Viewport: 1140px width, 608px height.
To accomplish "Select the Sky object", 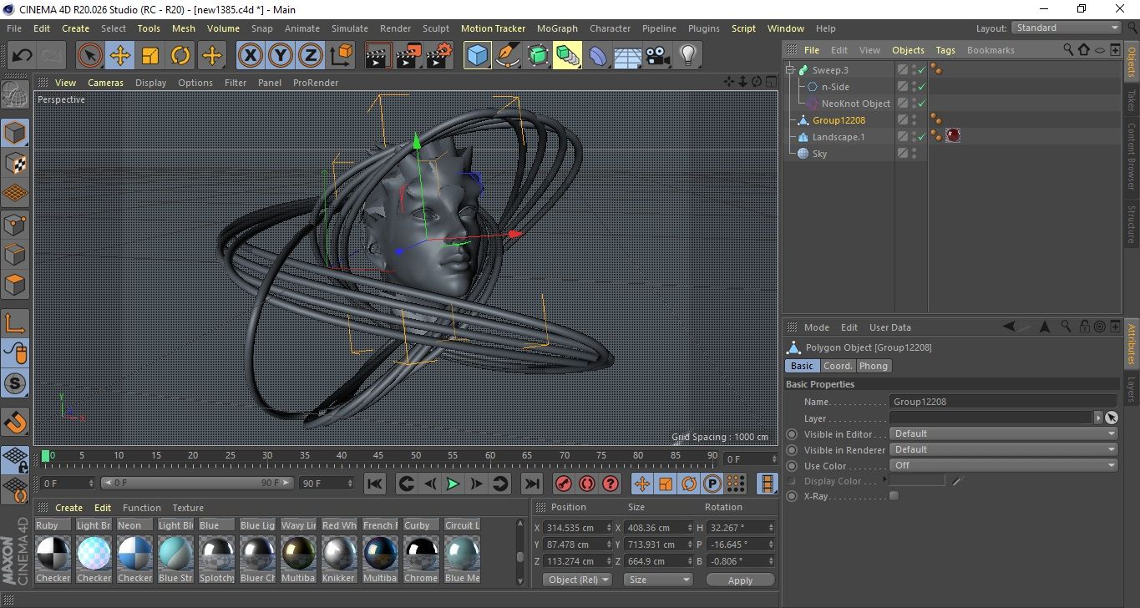I will point(819,154).
